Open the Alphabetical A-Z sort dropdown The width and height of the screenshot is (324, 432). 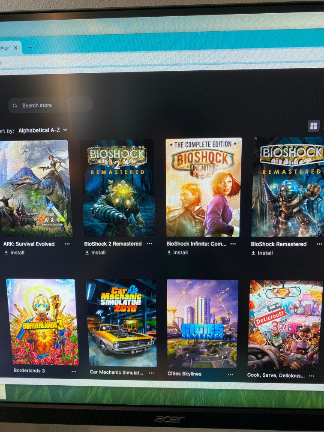point(43,130)
